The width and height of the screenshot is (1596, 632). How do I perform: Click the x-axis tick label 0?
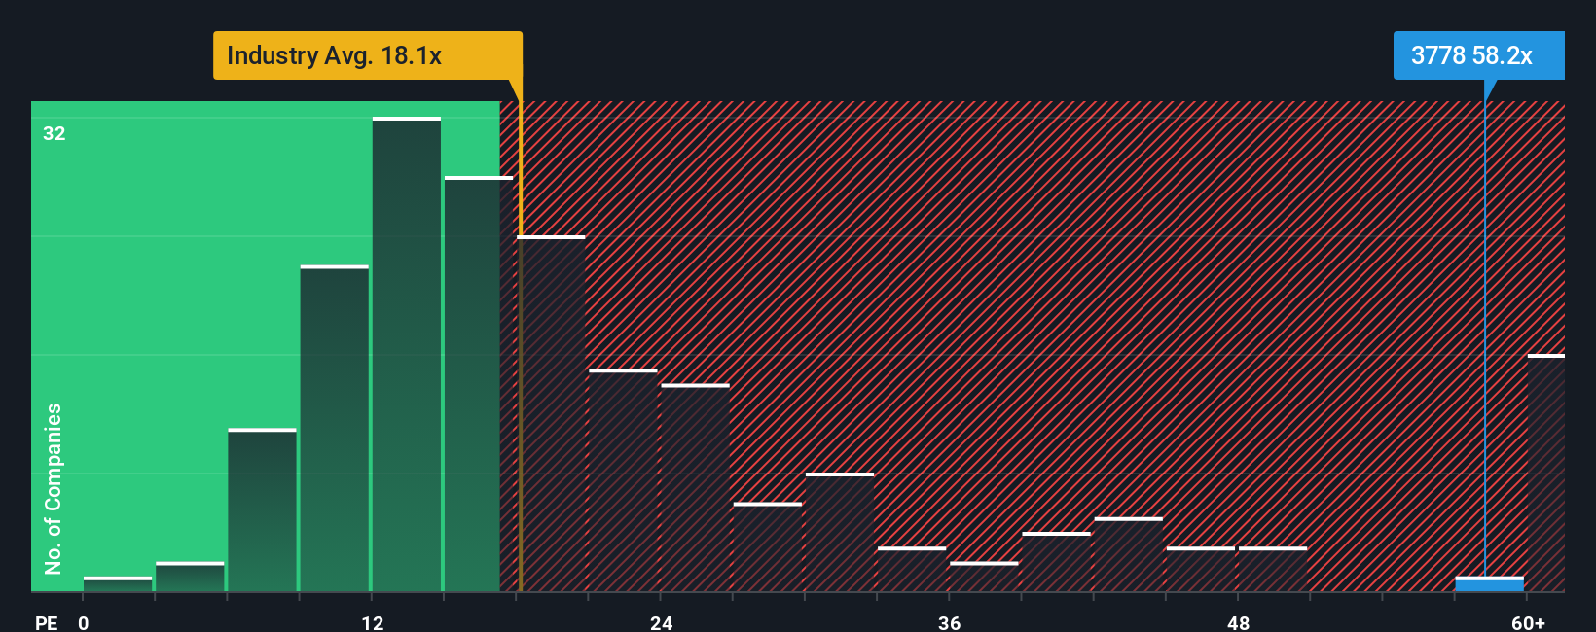tap(84, 622)
